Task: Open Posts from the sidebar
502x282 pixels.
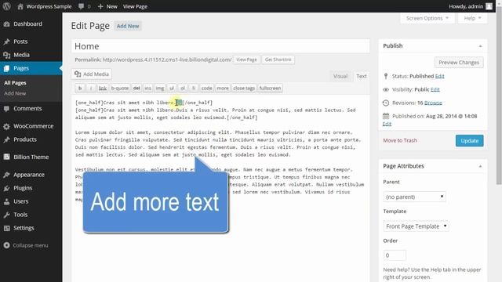Action: pos(20,42)
